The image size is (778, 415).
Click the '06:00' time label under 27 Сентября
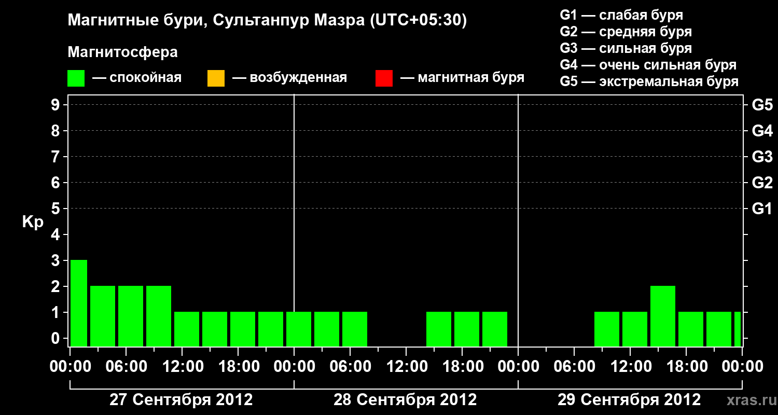126,366
